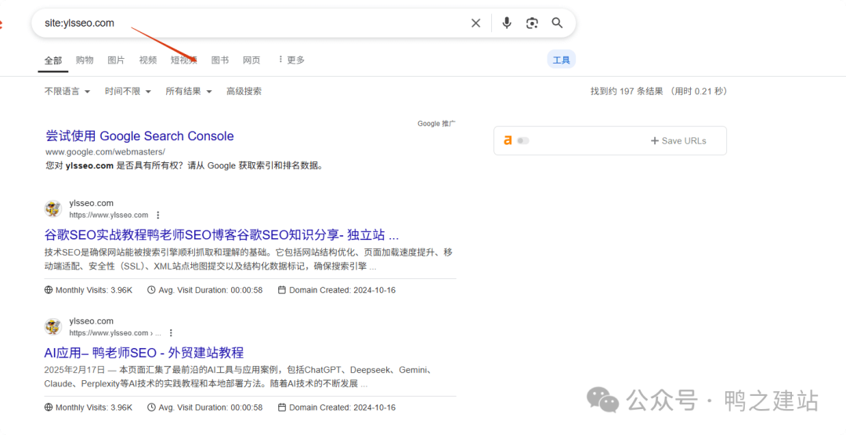This screenshot has width=846, height=435.
Task: Toggle the Ahrefs extension switch
Action: [522, 140]
